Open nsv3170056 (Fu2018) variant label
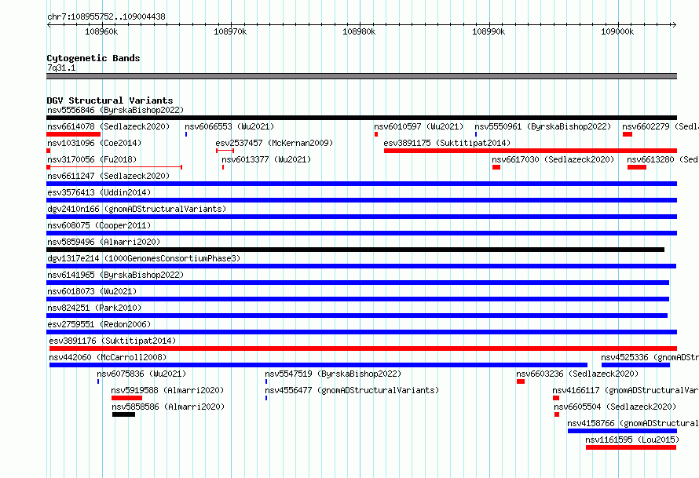Image resolution: width=699 pixels, height=478 pixels. coord(92,159)
